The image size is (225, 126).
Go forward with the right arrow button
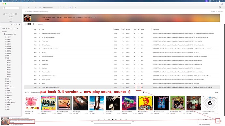click(28, 7)
